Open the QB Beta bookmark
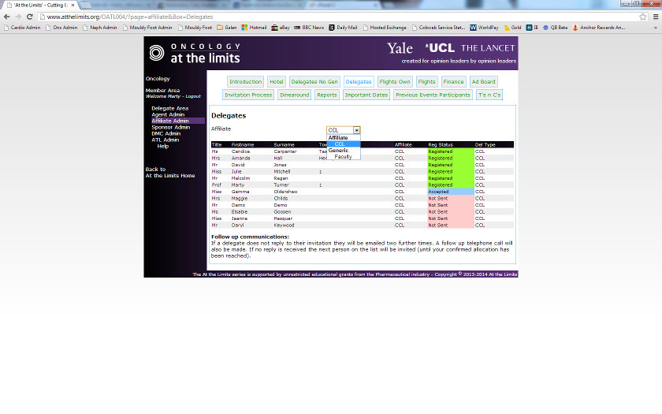The image size is (662, 414). coord(555,28)
